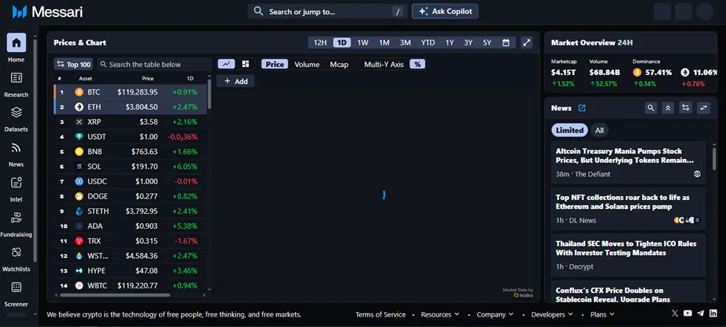Switch news filter to All
The width and height of the screenshot is (726, 327).
click(599, 130)
